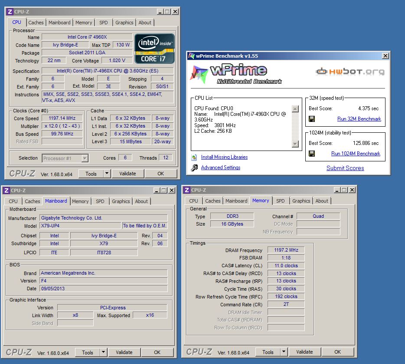Click the CPU-Z icon in top window title bar
Image resolution: width=405 pixels, height=364 pixels.
point(10,12)
